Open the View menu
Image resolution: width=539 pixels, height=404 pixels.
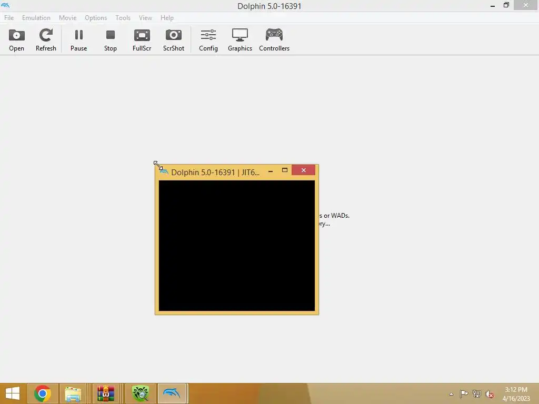(x=145, y=17)
